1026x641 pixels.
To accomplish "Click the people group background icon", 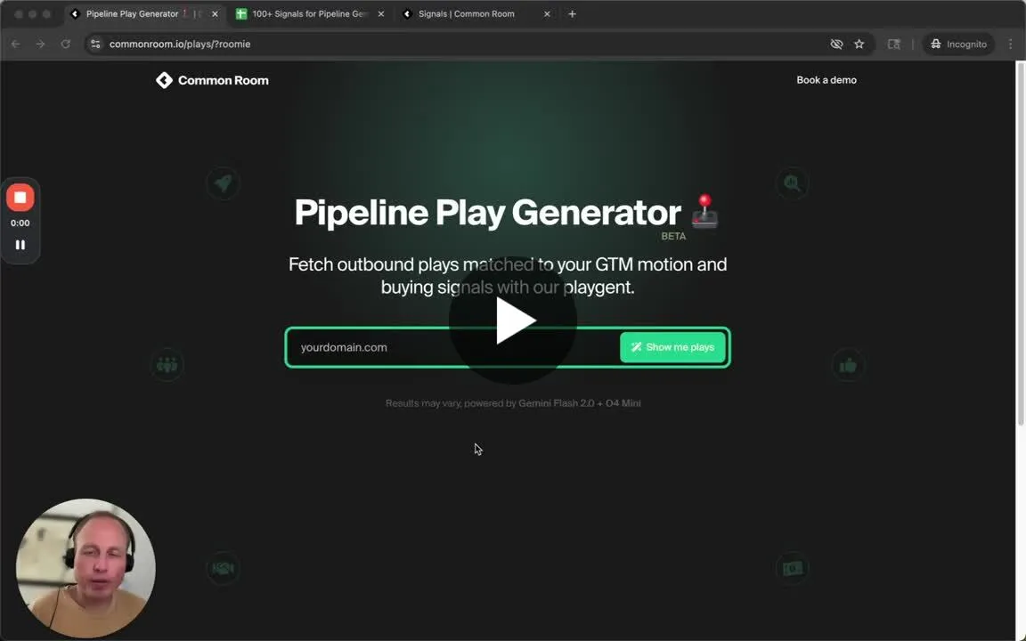I will [167, 364].
